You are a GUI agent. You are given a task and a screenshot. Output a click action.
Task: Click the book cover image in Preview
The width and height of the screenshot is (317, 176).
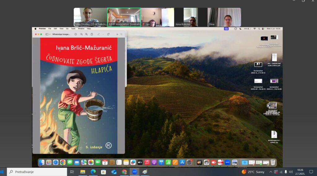(79, 96)
